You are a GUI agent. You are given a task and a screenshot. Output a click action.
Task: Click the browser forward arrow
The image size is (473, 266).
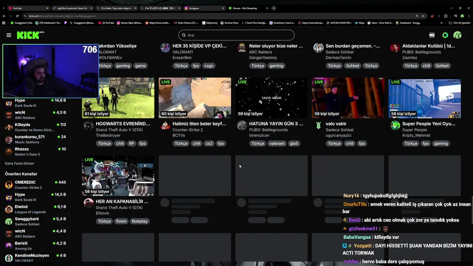tap(11, 16)
